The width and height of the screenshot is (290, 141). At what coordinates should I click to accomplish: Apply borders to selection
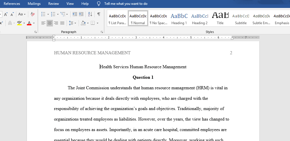pos(93,23)
